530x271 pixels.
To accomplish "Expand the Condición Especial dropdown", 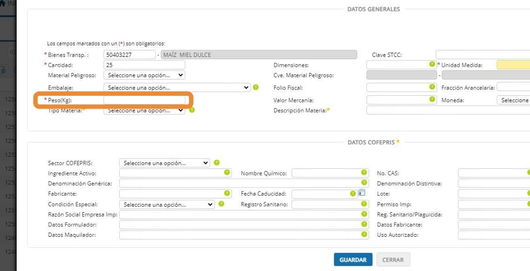I will click(167, 205).
